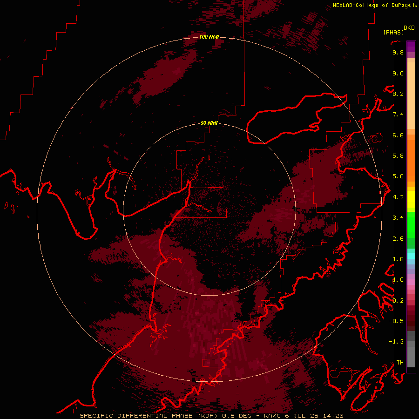Click the -1.3 scale value
Screen dimensions: 419x419
(396, 342)
